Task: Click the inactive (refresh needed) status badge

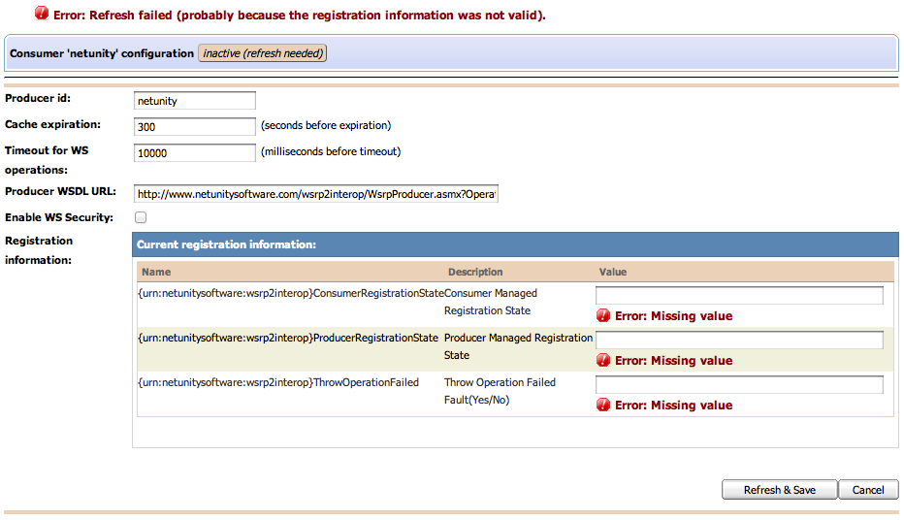Action: click(x=263, y=53)
